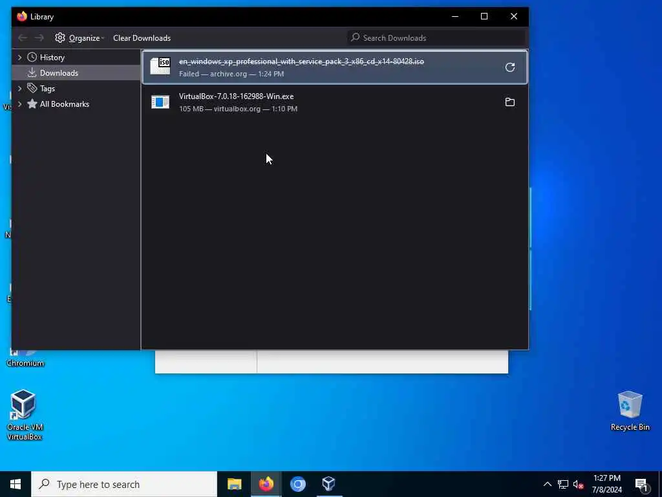Go forward using Library forward arrow
The image size is (662, 497).
[39, 38]
